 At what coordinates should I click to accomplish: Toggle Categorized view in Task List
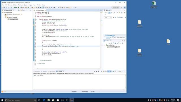(x=109, y=13)
